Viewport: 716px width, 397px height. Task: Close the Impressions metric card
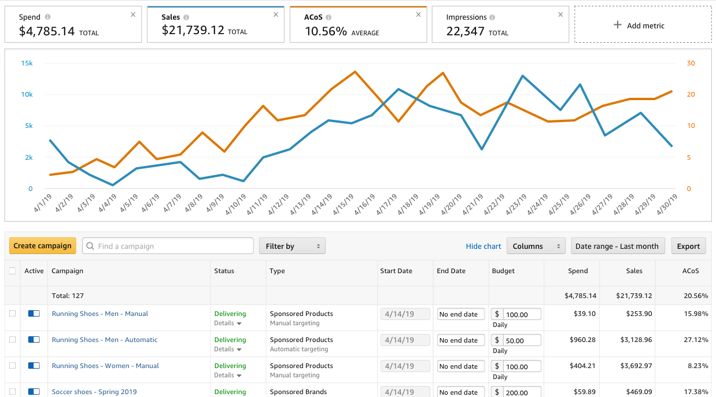pyautogui.click(x=560, y=14)
